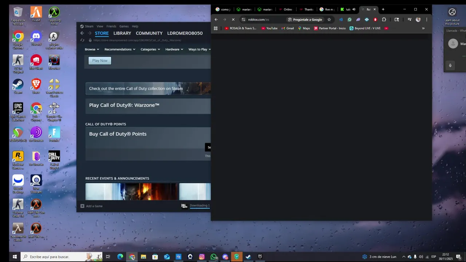Bookmark this page with Chrome star icon
Image resolution: width=466 pixels, height=262 pixels.
329,20
